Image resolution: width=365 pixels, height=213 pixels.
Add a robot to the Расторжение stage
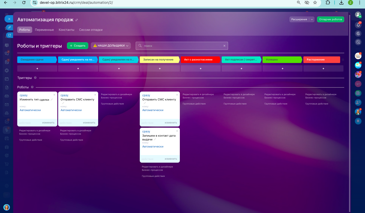(323, 69)
